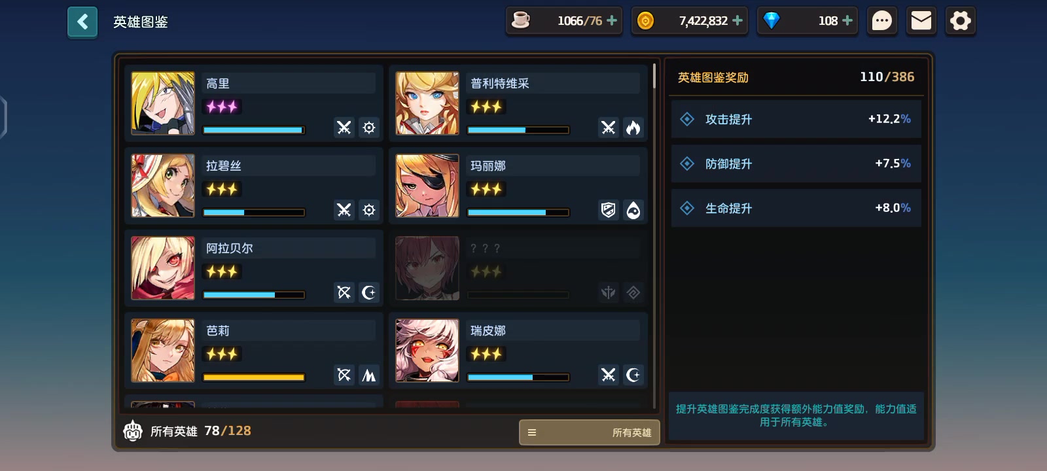Viewport: 1047px width, 471px height.
Task: Click the 芭莉 yellow progress bar
Action: pos(254,377)
